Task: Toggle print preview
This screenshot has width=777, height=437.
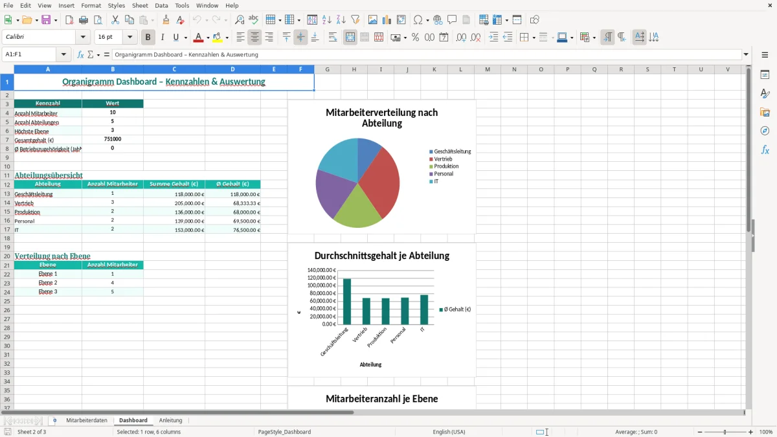Action: 98,20
